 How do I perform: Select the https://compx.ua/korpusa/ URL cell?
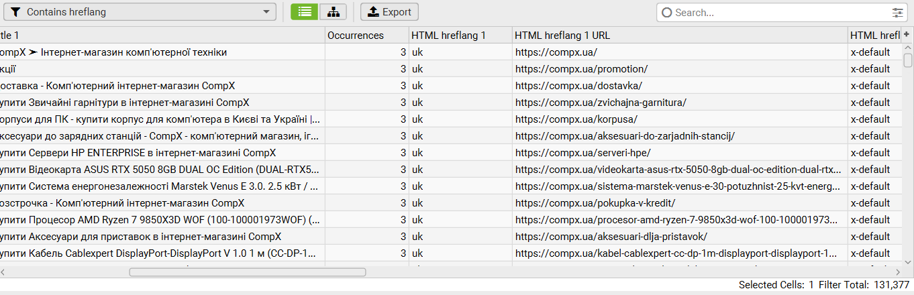[x=576, y=119]
